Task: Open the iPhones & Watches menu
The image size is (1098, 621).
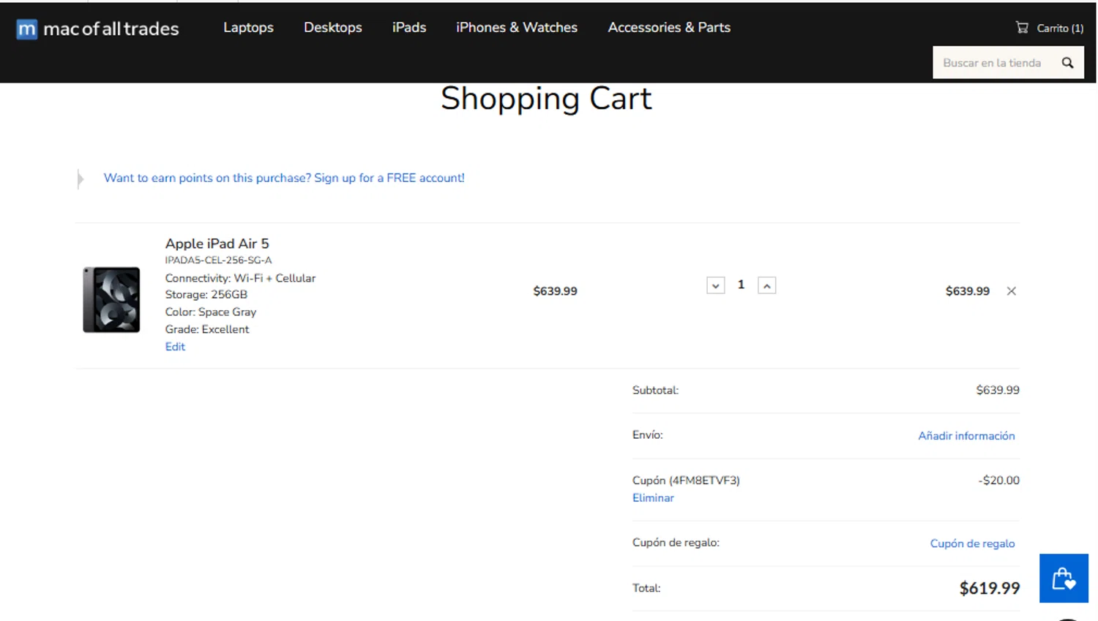Action: [517, 28]
